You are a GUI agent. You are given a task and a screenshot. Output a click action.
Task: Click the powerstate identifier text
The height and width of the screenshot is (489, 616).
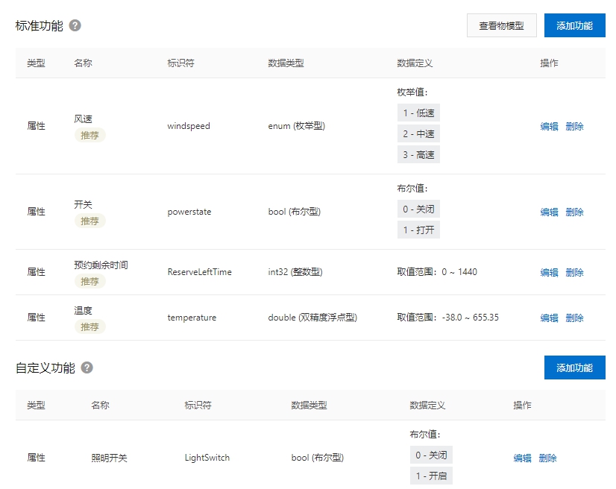[x=189, y=212]
